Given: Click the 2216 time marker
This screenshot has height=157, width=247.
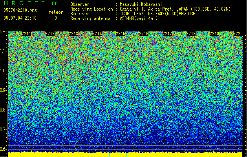Looking at the screenshot, I should pos(144,34).
